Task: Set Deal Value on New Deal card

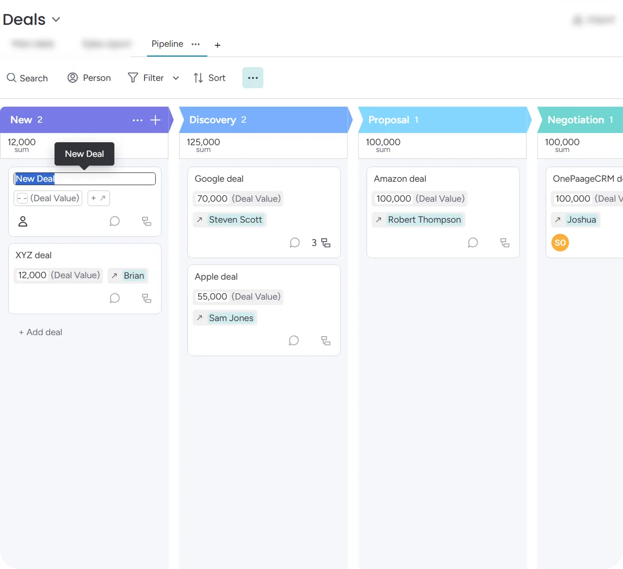Action: [x=48, y=198]
